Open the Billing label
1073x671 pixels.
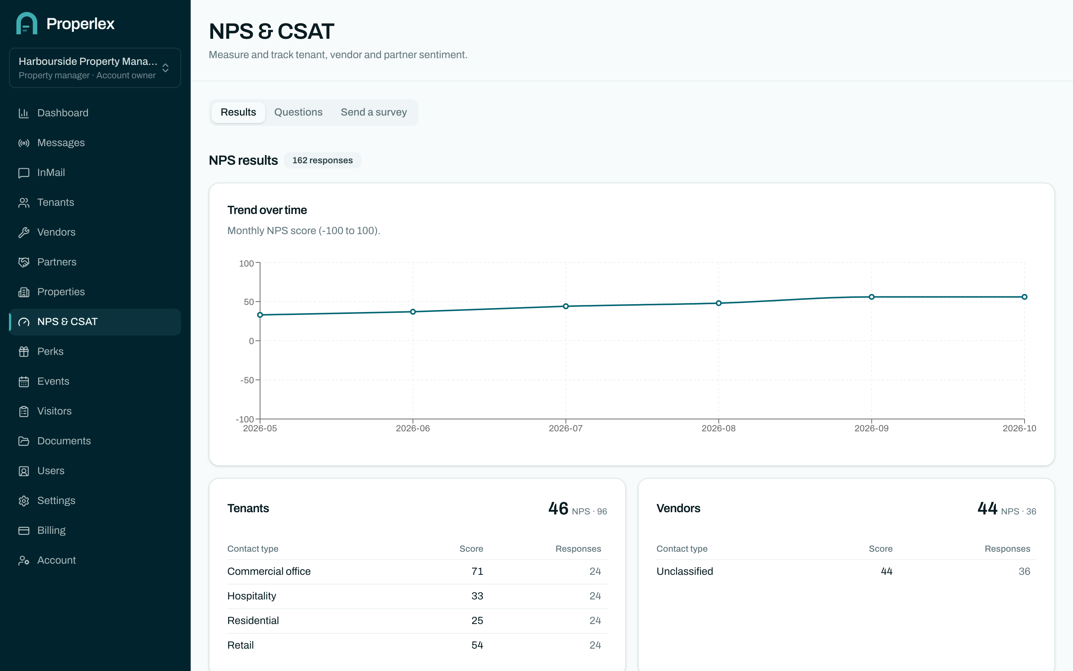tap(51, 530)
